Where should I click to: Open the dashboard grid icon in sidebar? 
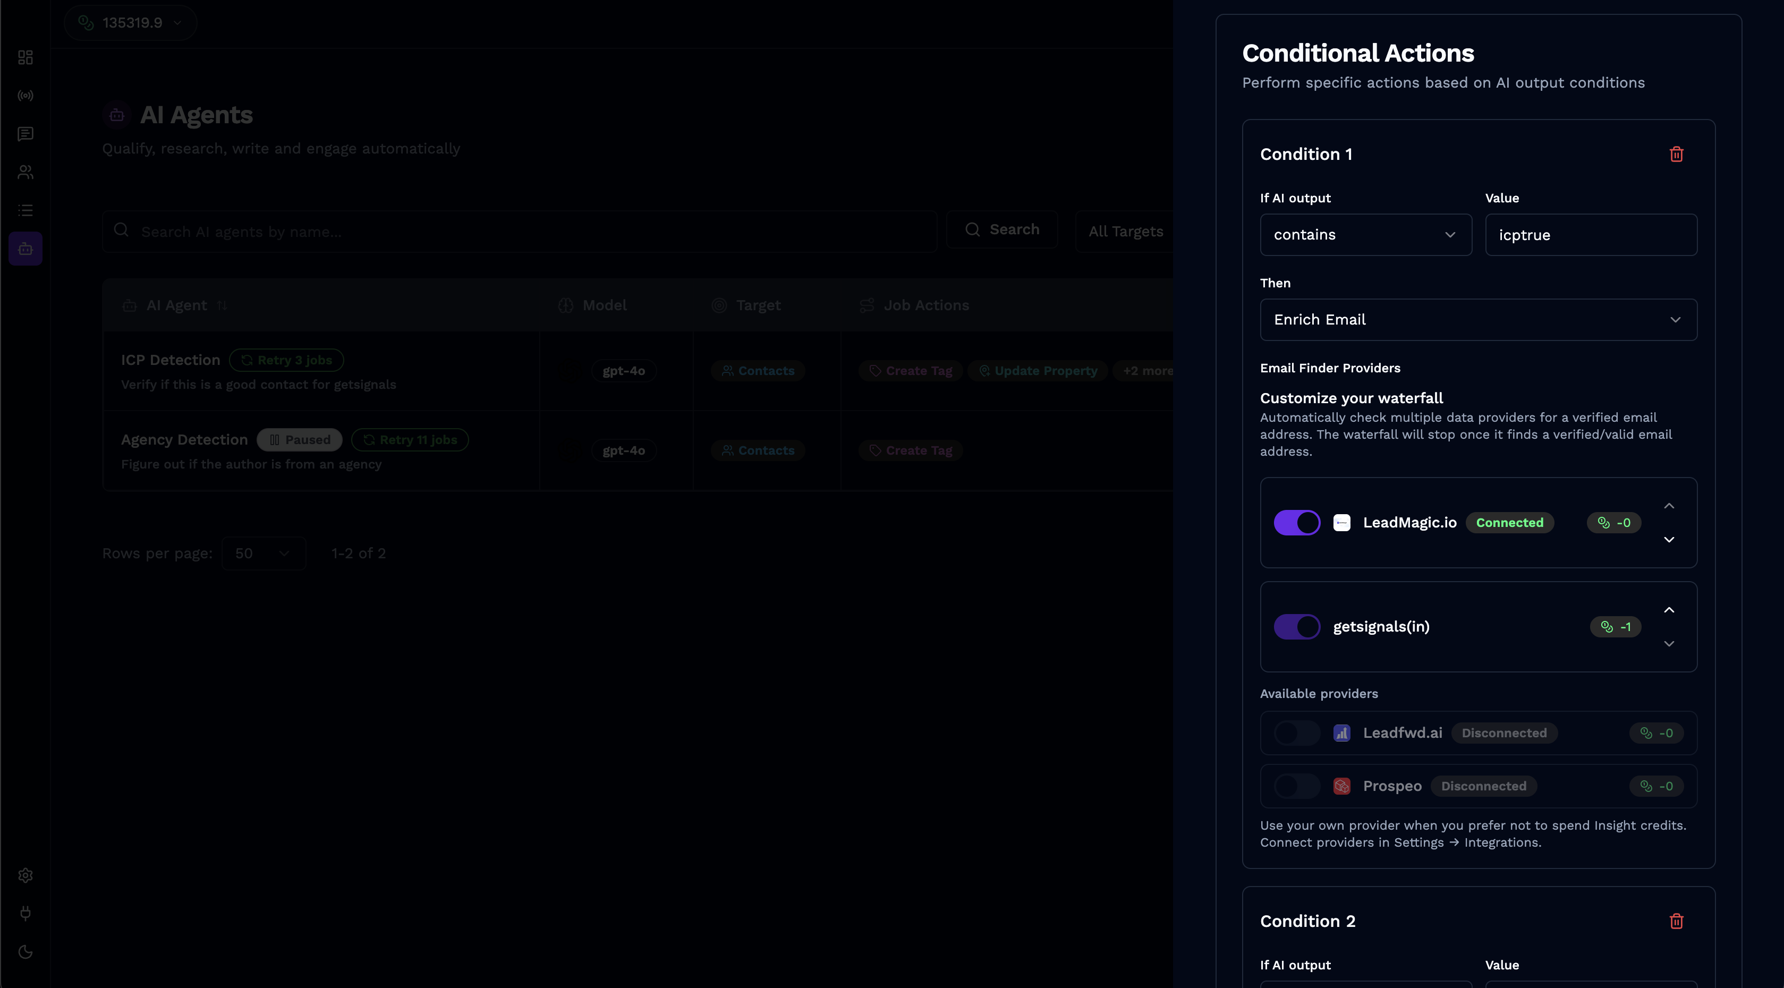click(x=25, y=57)
